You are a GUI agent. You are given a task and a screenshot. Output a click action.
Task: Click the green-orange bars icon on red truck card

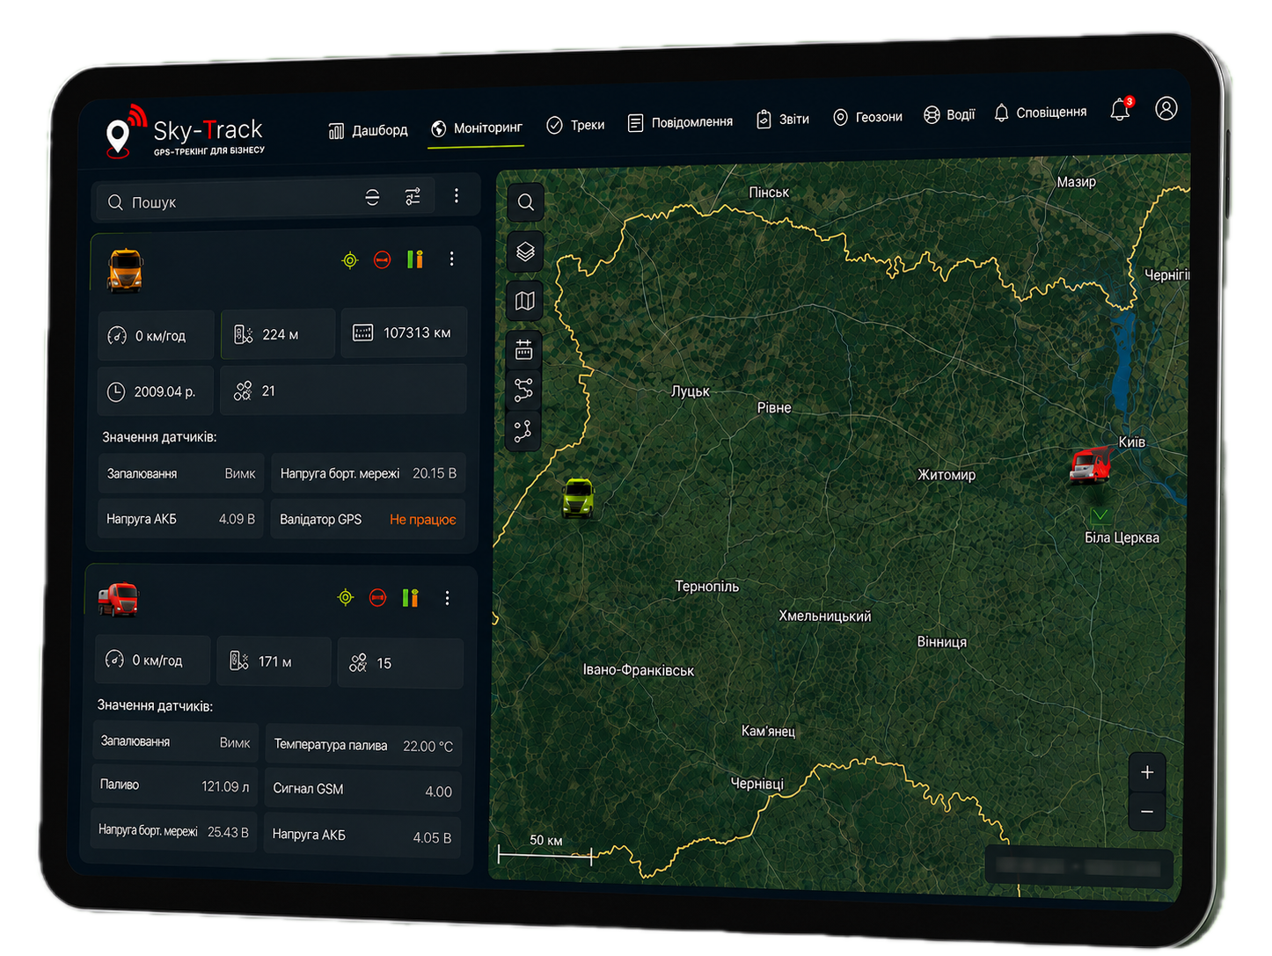tap(410, 598)
